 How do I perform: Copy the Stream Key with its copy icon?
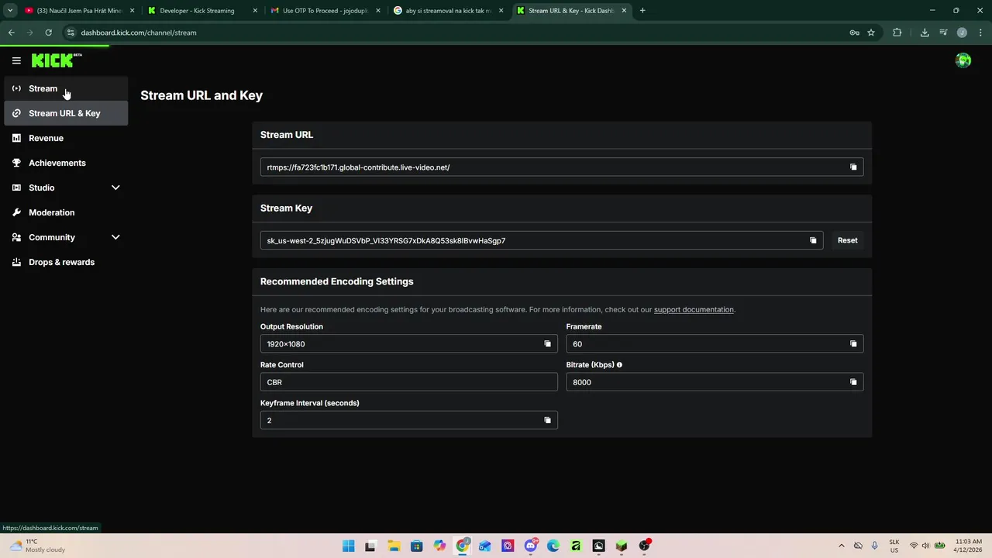point(813,240)
